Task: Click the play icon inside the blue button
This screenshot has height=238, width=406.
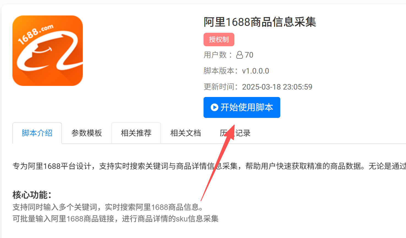Action: click(x=215, y=107)
